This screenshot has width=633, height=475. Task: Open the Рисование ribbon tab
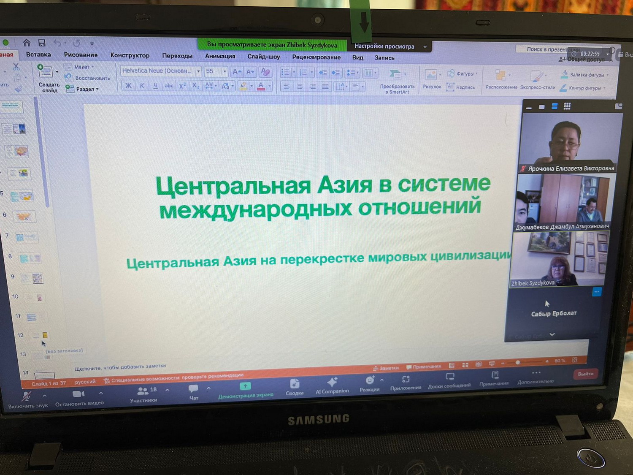tap(81, 55)
